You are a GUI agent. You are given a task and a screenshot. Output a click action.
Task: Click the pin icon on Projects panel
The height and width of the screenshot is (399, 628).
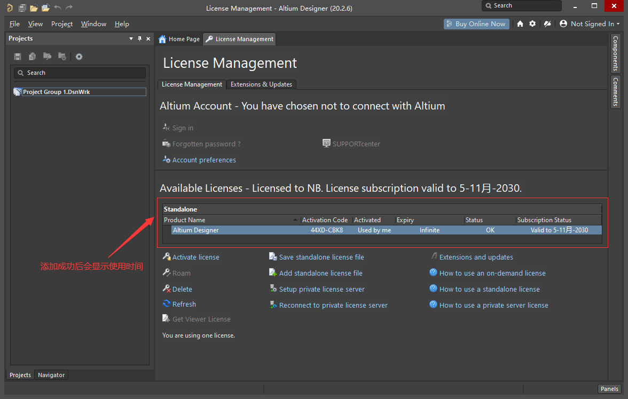[x=140, y=39]
